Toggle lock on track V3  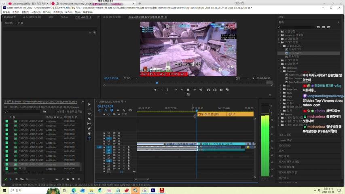pyautogui.click(x=104, y=139)
